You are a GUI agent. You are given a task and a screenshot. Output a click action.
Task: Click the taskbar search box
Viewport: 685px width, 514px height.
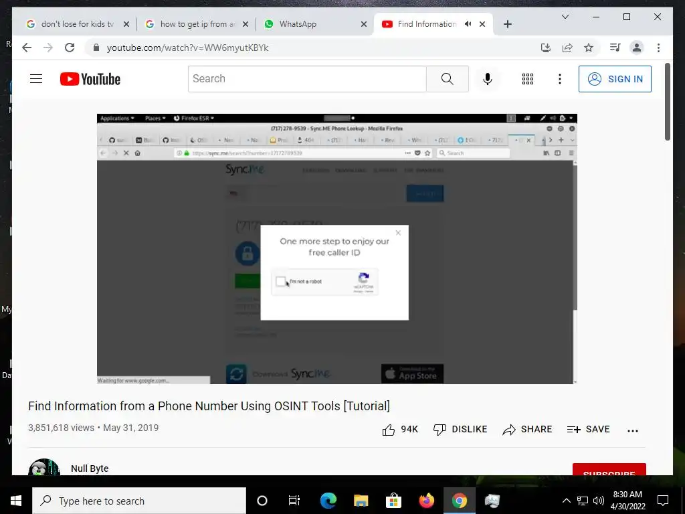[x=139, y=501]
